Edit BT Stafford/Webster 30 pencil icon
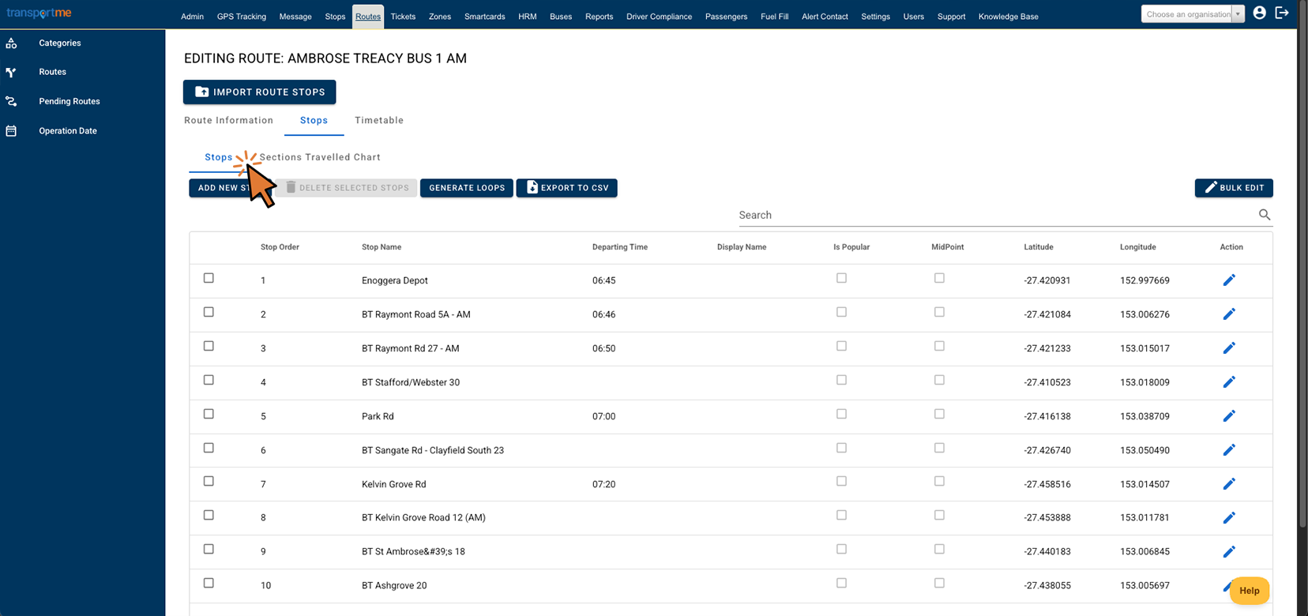The width and height of the screenshot is (1308, 616). coord(1229,382)
